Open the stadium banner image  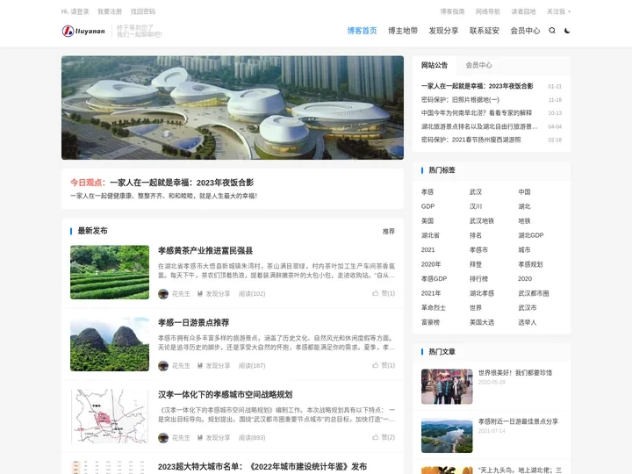(233, 108)
